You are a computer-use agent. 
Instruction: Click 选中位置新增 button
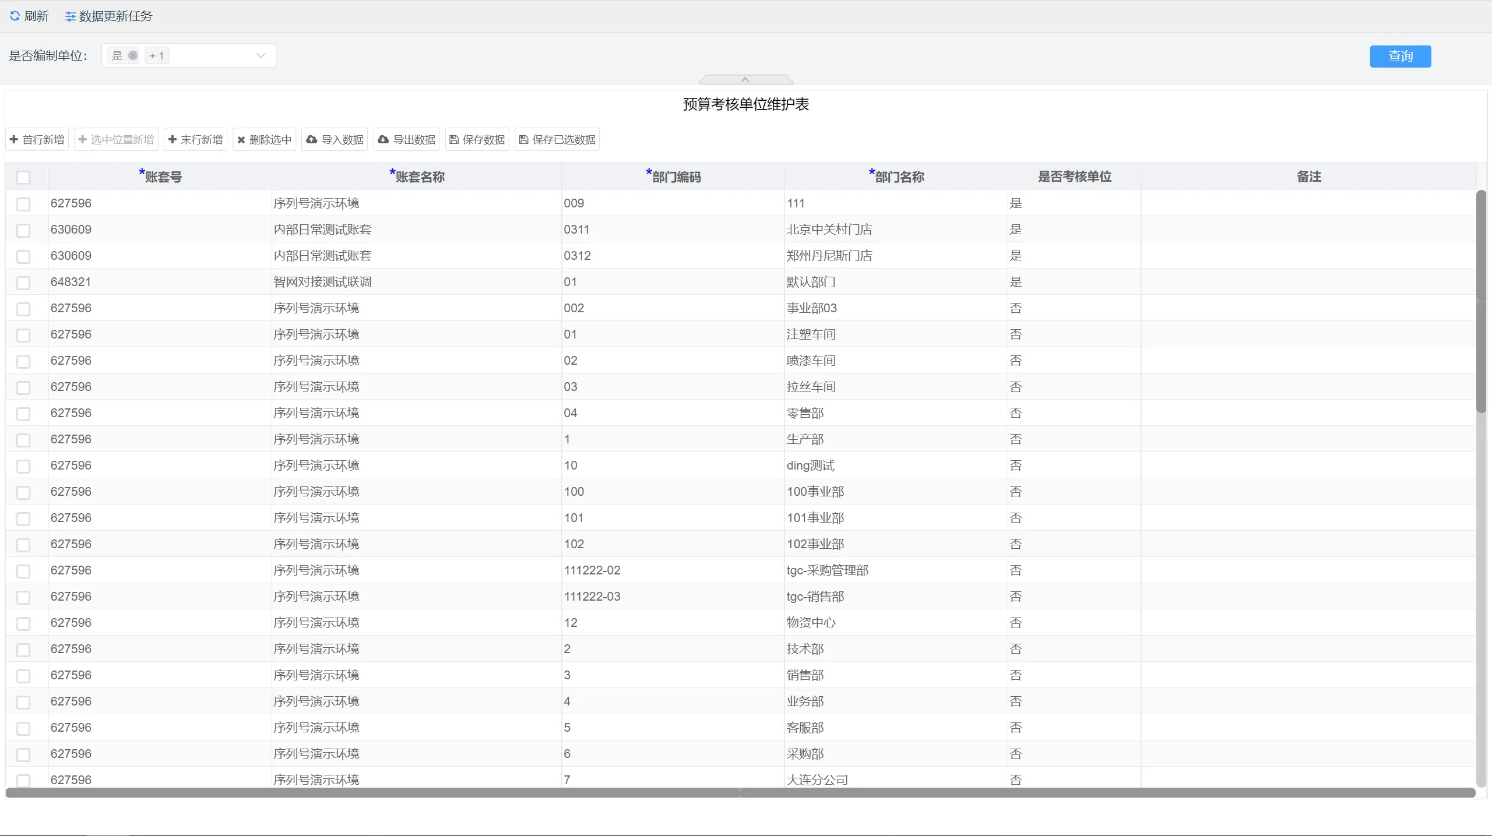click(116, 140)
